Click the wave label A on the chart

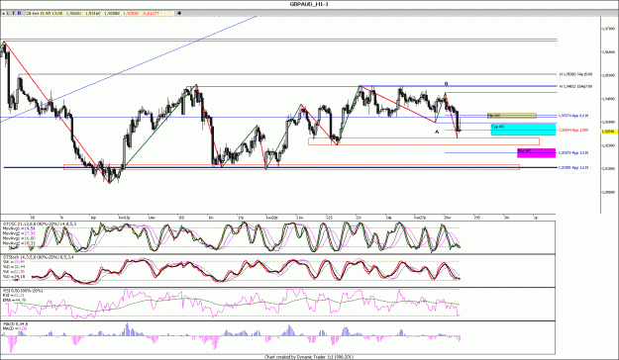(437, 133)
